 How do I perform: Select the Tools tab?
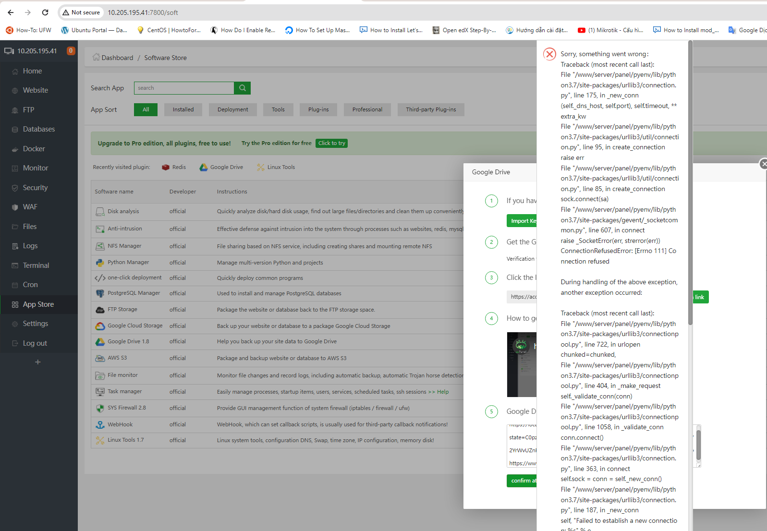click(x=278, y=109)
